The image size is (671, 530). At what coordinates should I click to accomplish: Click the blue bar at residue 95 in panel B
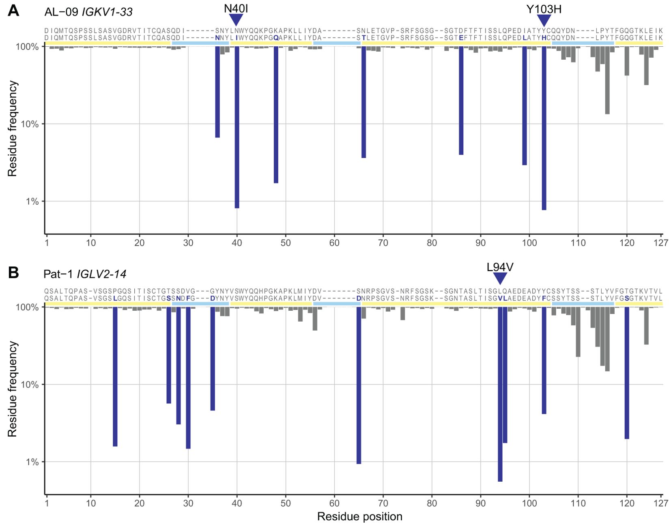505,375
